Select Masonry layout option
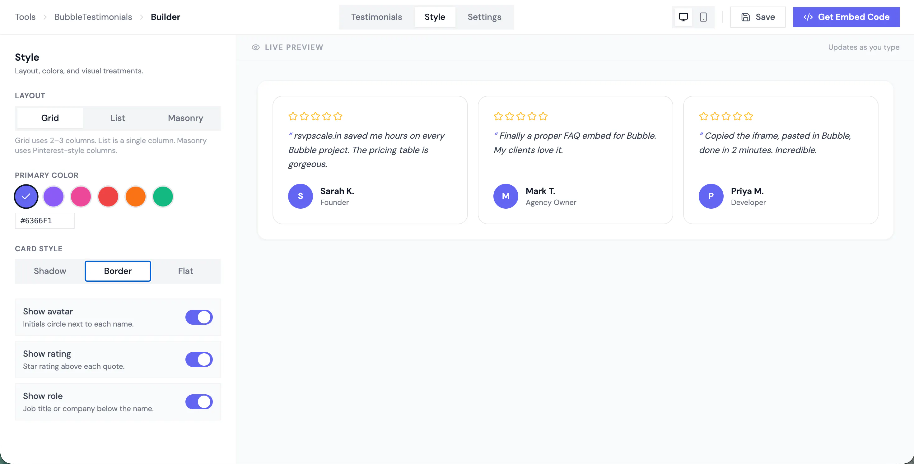 (x=185, y=118)
